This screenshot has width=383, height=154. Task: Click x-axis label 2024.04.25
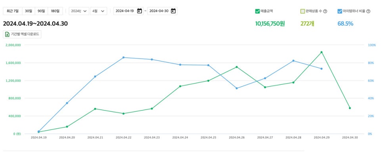[x=209, y=137]
